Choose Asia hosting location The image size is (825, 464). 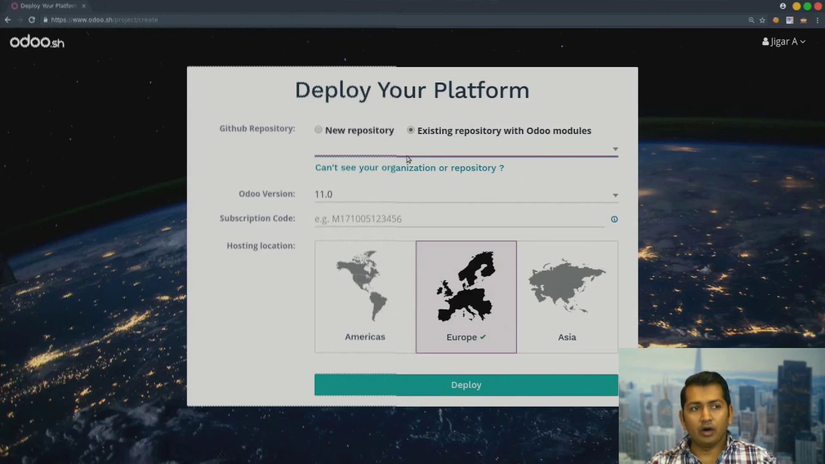[x=567, y=296]
